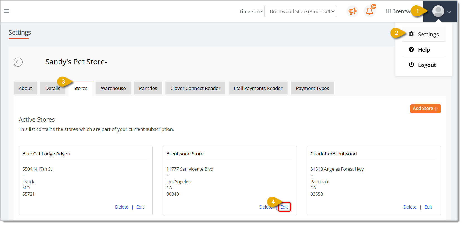Click the address 31518 Angeles Forest Hwy
462x225 pixels.
click(x=337, y=169)
